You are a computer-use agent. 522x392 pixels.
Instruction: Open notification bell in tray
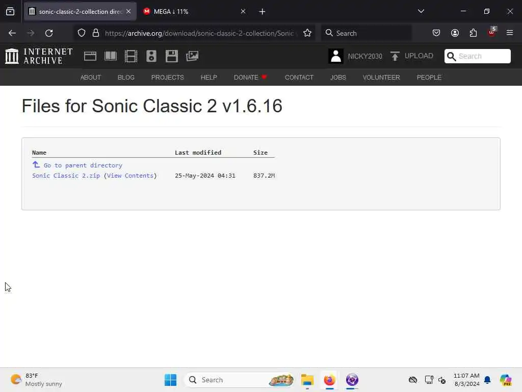pos(487,380)
